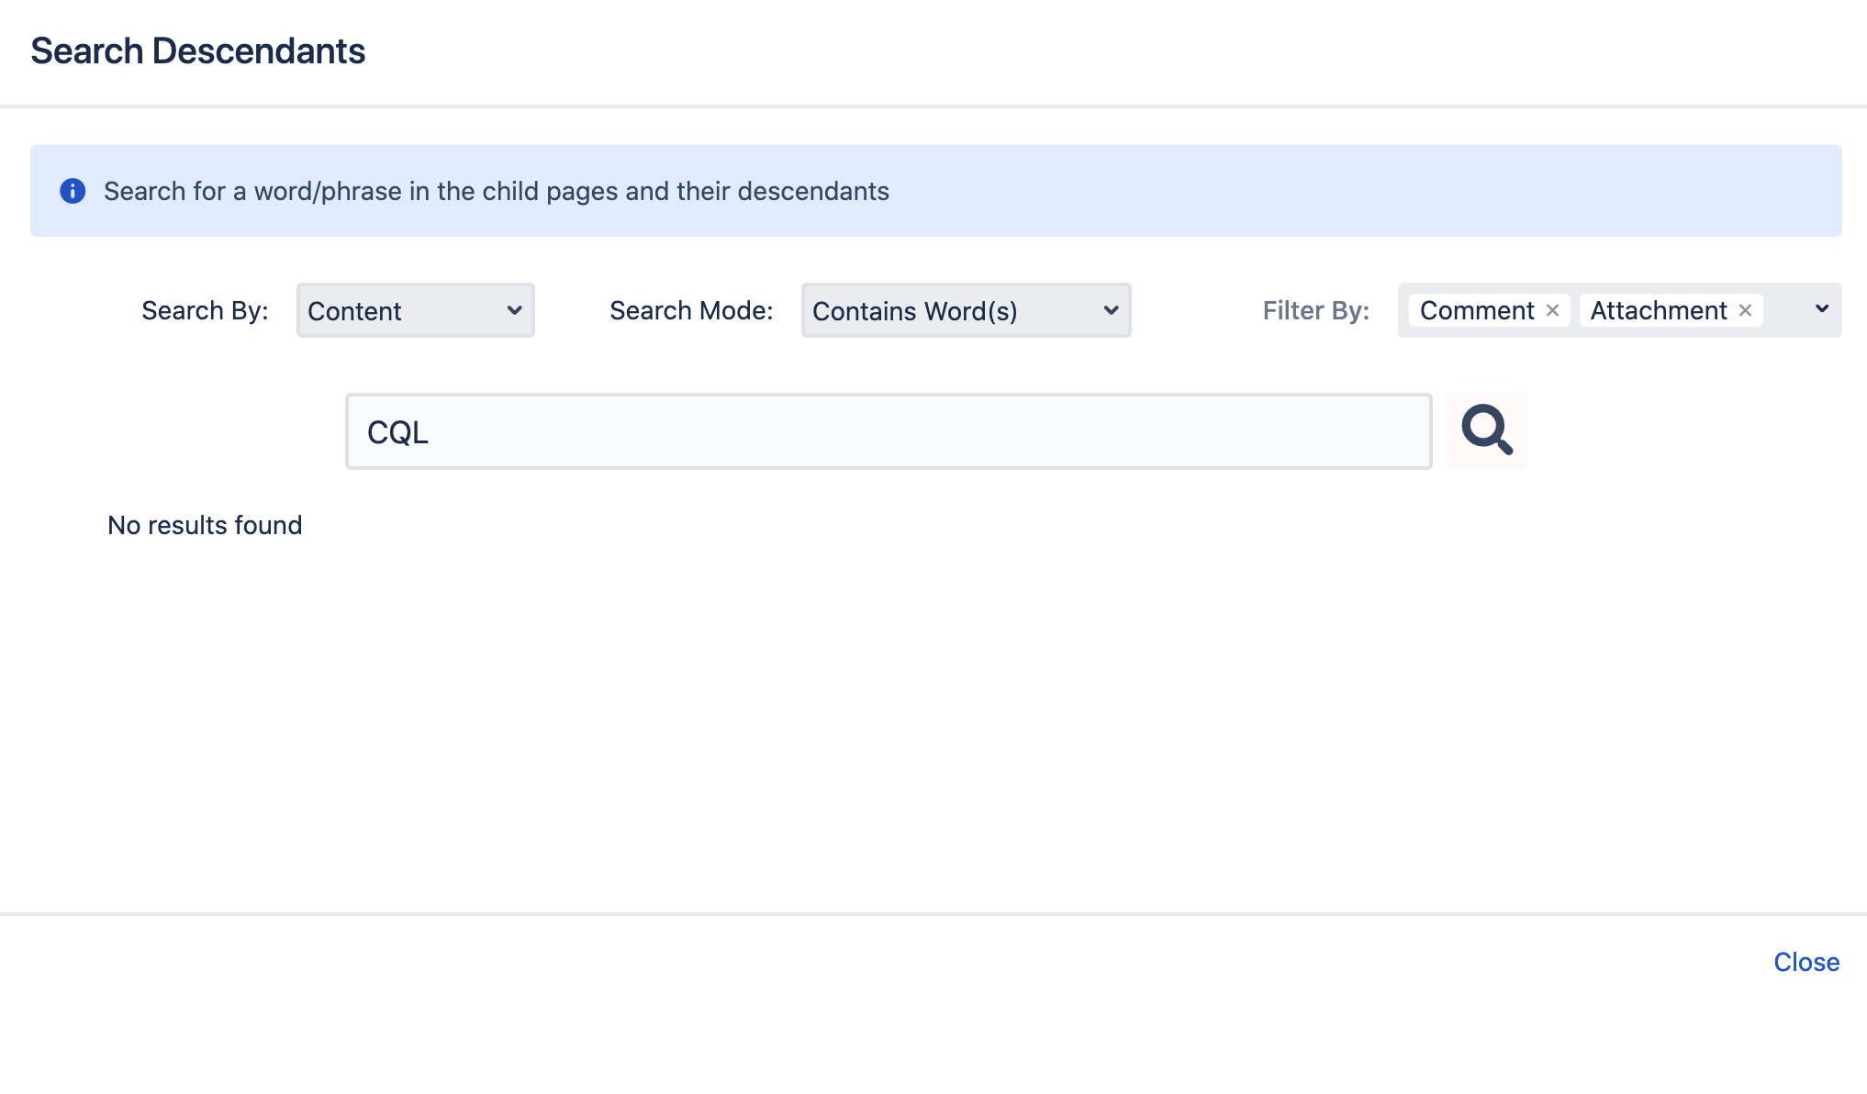Click the chevron in Content select box
The image size is (1867, 1094).
514,310
